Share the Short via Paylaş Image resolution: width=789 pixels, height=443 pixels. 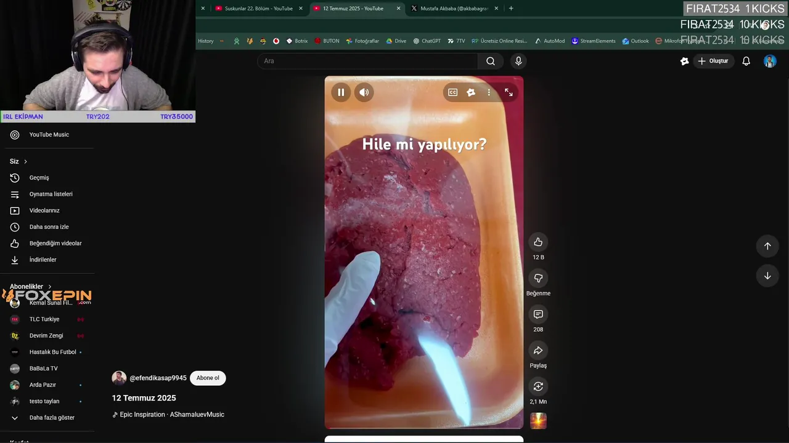pos(538,351)
